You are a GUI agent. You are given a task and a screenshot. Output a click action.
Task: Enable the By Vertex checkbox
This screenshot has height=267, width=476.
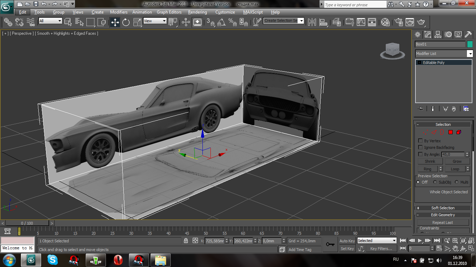(420, 141)
